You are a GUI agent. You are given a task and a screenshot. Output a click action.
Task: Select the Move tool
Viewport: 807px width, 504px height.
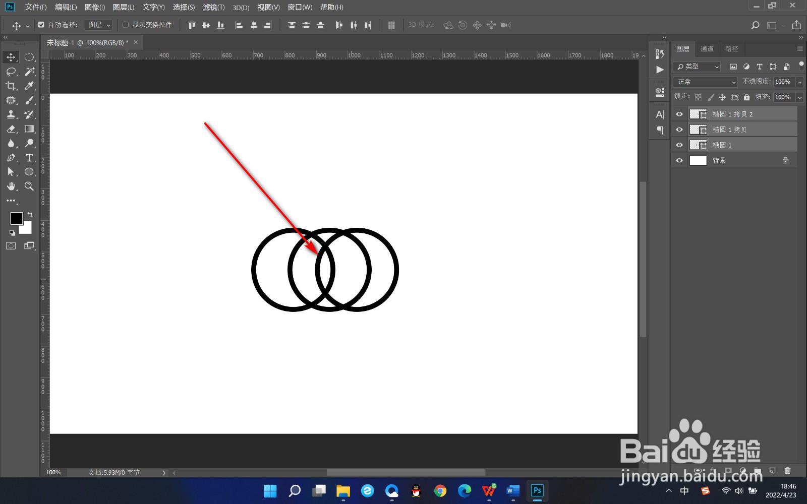click(x=11, y=57)
